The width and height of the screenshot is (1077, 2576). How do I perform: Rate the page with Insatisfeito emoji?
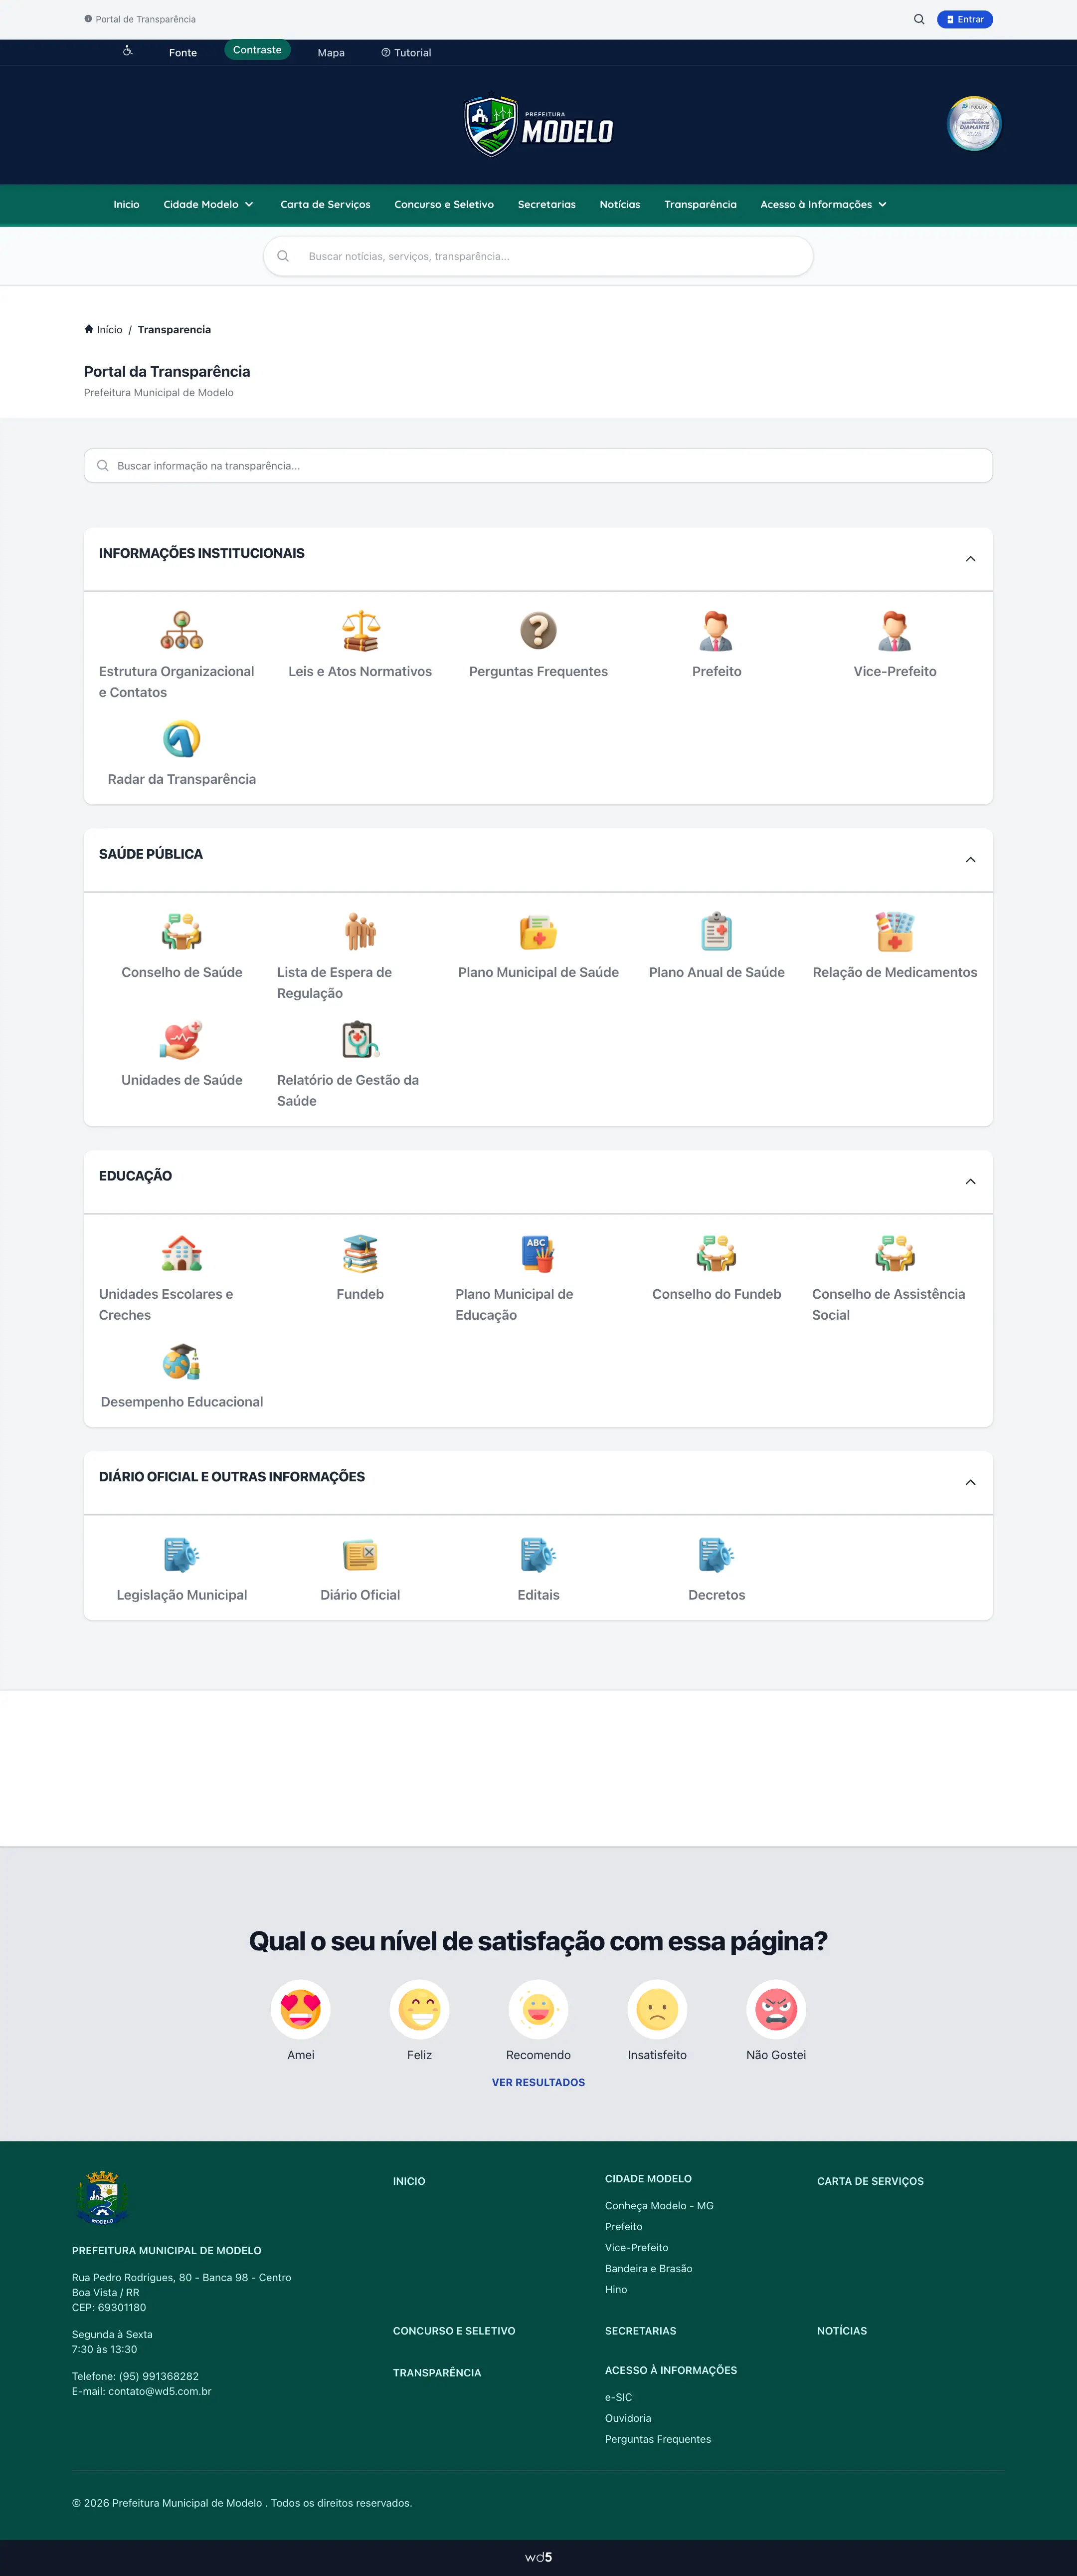click(657, 2009)
